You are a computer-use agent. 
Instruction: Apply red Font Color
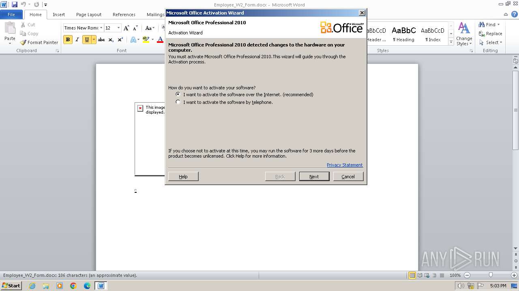[160, 40]
